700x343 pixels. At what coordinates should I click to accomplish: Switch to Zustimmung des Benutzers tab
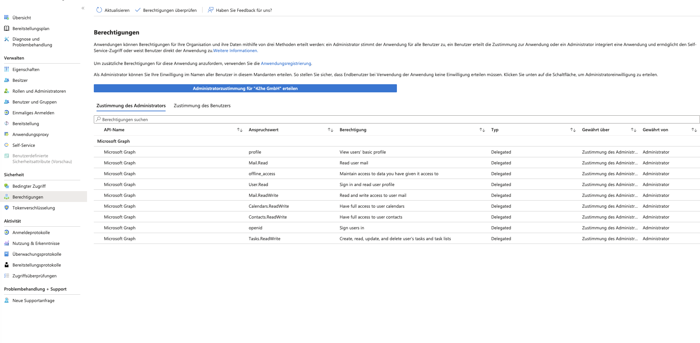click(x=202, y=106)
